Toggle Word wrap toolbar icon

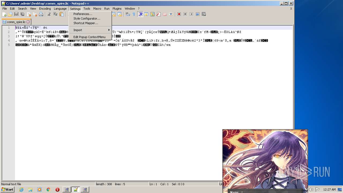point(128,14)
